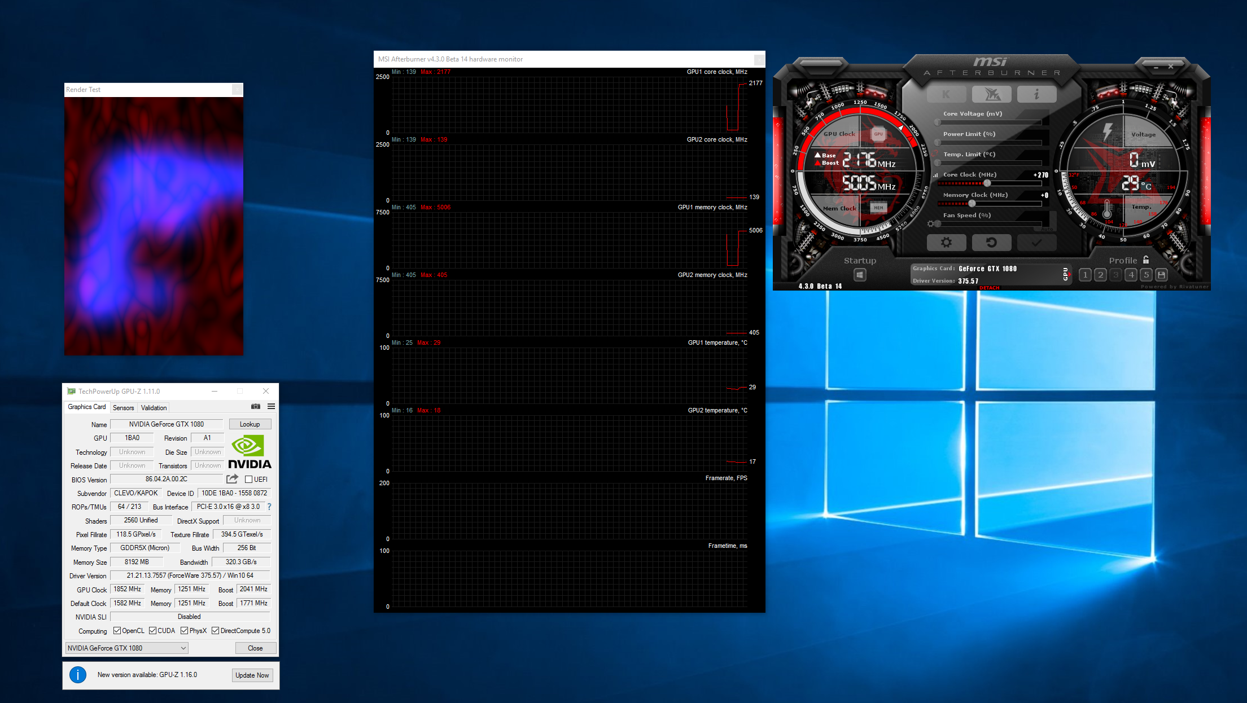Click the BIOS export share icon in GPU-Z

232,479
